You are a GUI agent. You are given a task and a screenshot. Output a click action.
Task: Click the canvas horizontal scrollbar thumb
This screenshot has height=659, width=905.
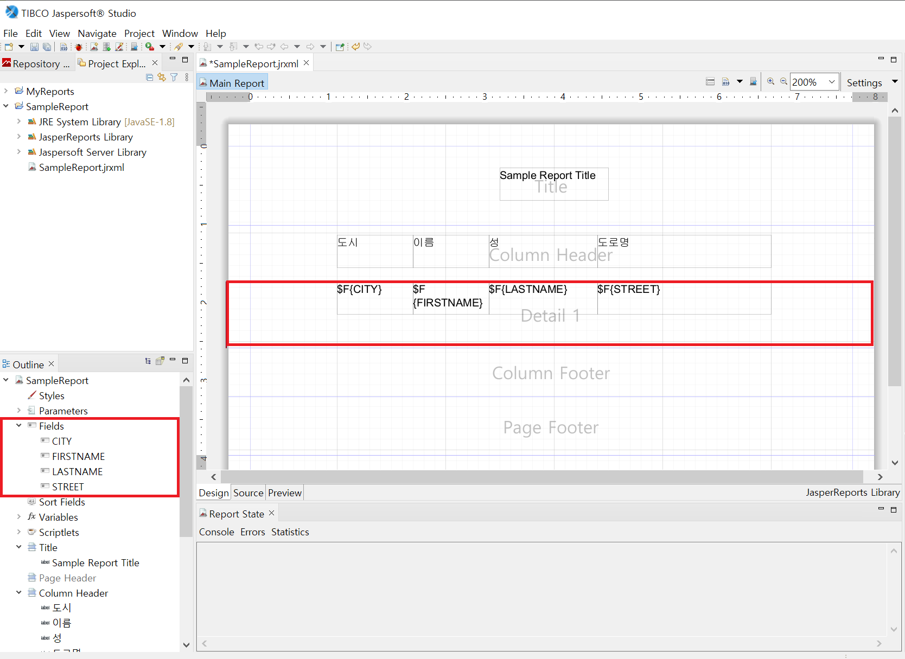tap(541, 477)
